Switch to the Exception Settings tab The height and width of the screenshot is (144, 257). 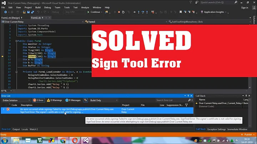(x=217, y=129)
